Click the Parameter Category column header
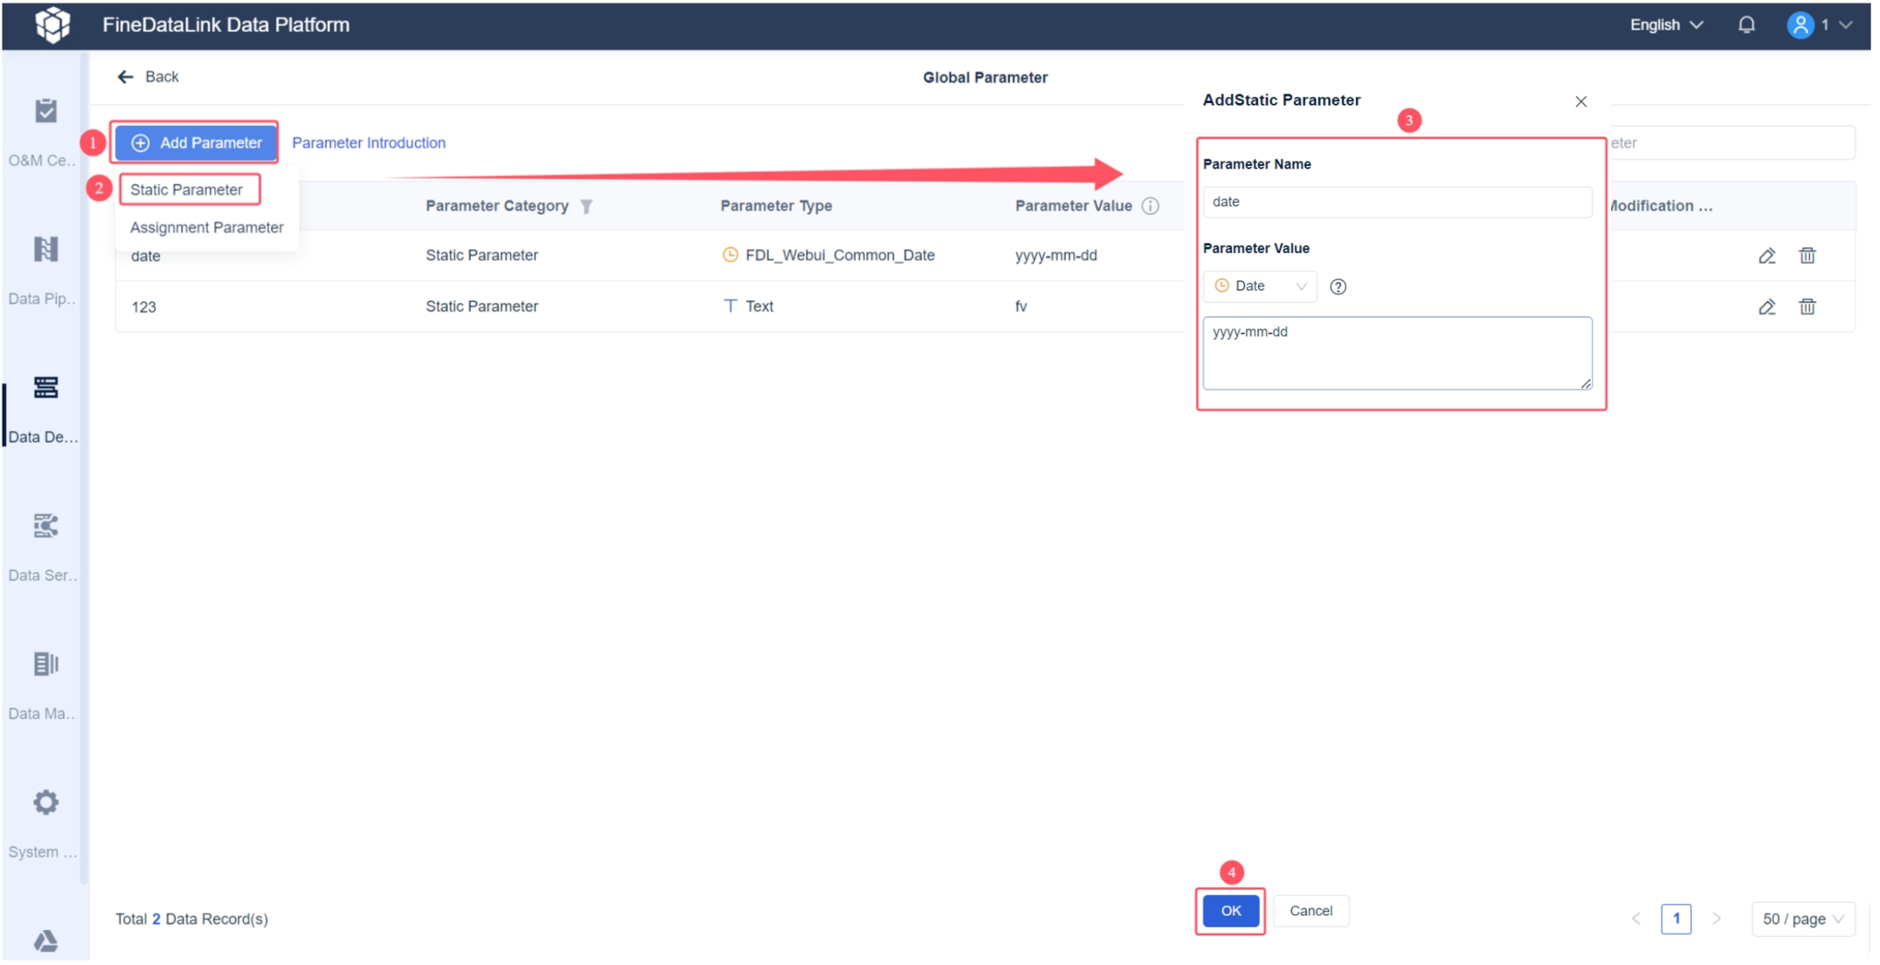This screenshot has height=965, width=1880. [496, 206]
